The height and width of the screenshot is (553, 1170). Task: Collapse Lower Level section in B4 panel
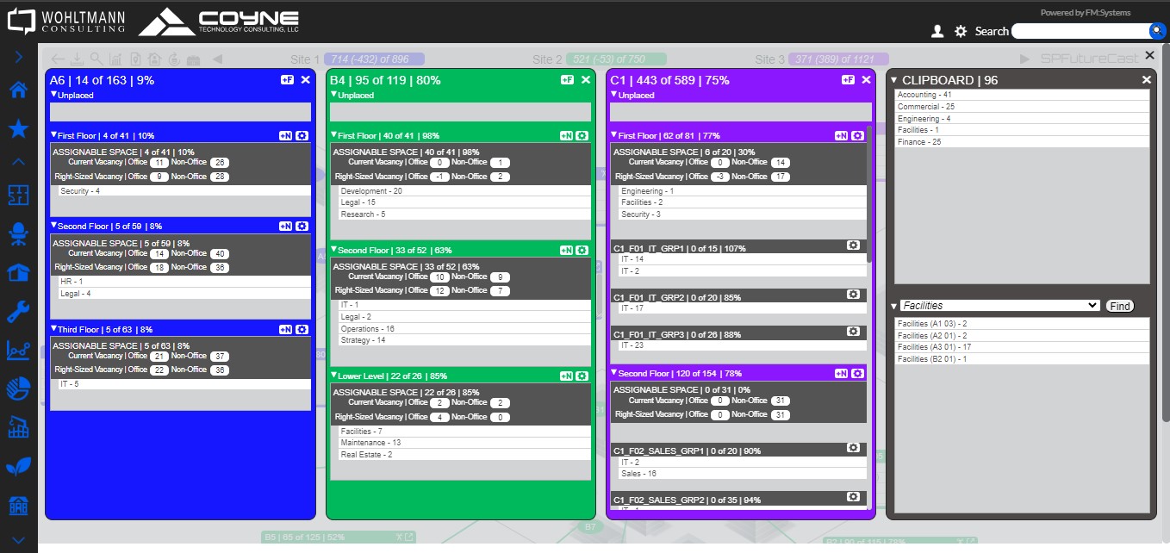[x=334, y=376]
